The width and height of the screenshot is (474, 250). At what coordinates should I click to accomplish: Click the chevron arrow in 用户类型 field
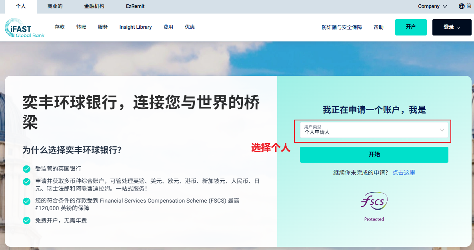tap(442, 130)
